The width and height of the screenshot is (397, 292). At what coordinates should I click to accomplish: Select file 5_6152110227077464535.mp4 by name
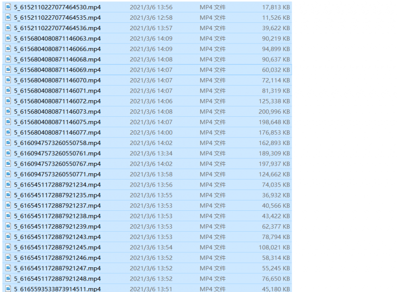click(57, 18)
